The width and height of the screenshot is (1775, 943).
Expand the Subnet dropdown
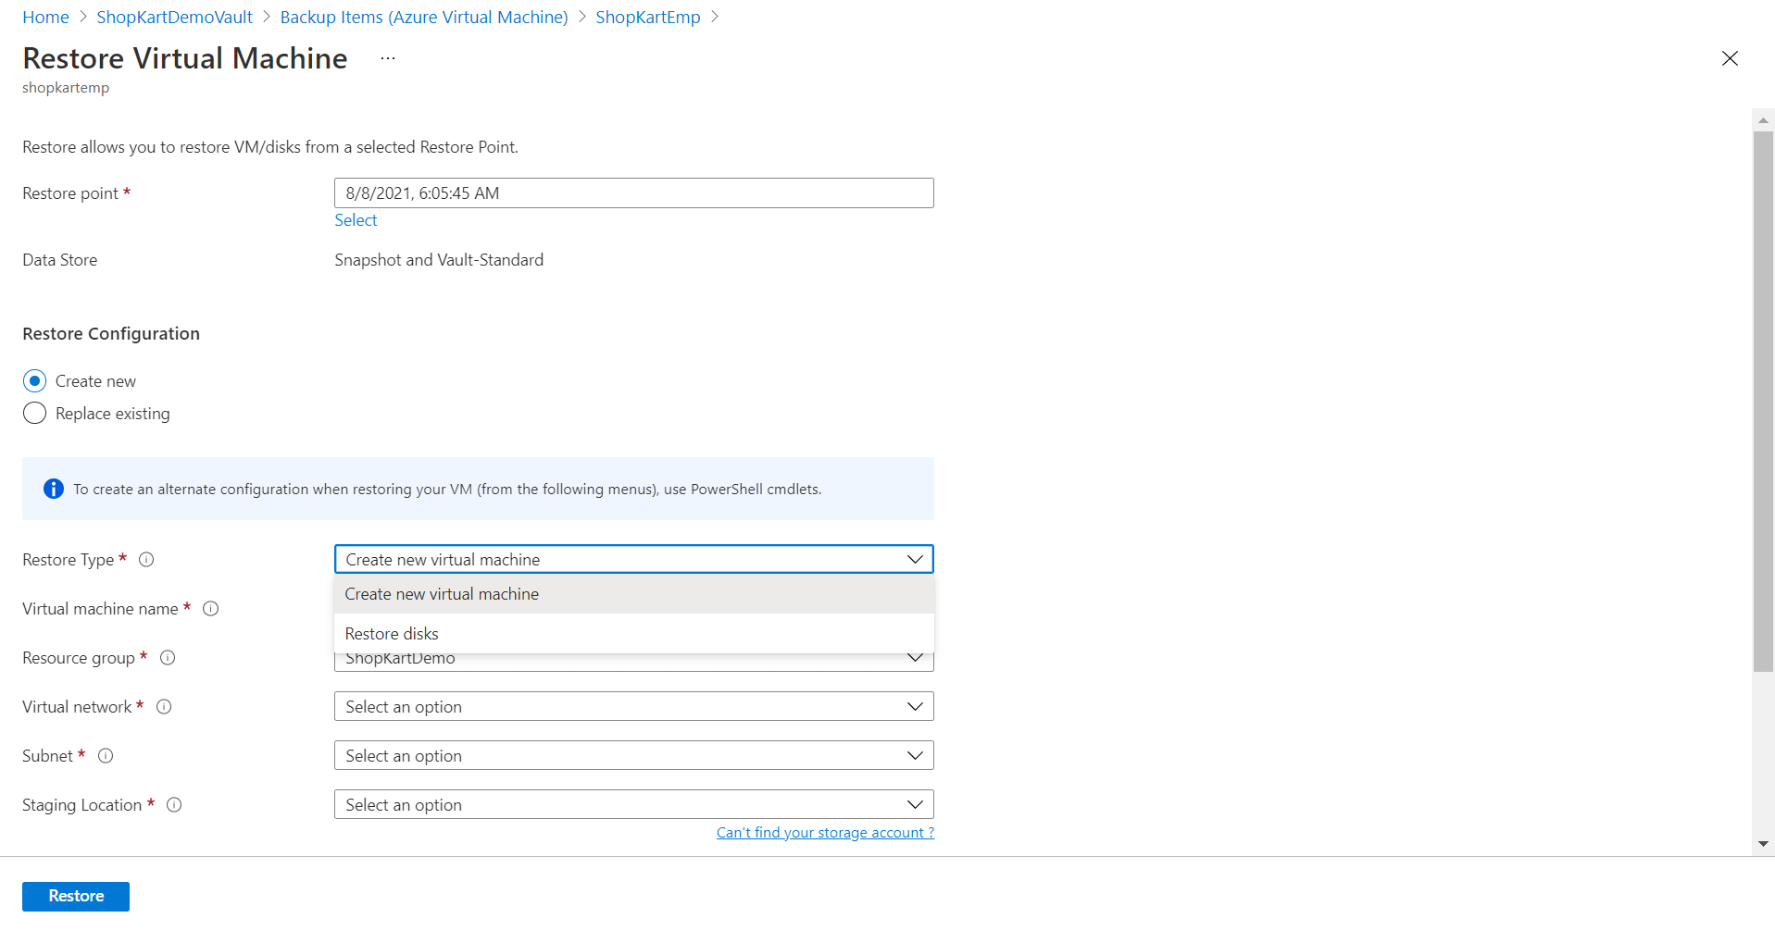(633, 756)
